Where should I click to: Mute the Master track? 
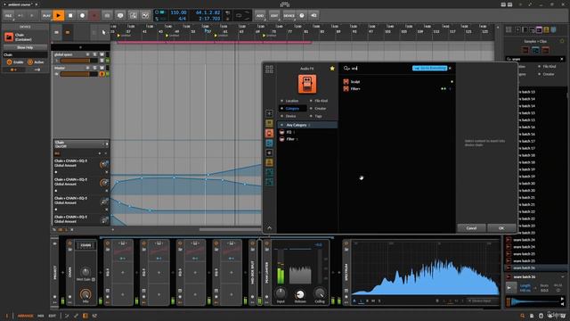point(102,68)
